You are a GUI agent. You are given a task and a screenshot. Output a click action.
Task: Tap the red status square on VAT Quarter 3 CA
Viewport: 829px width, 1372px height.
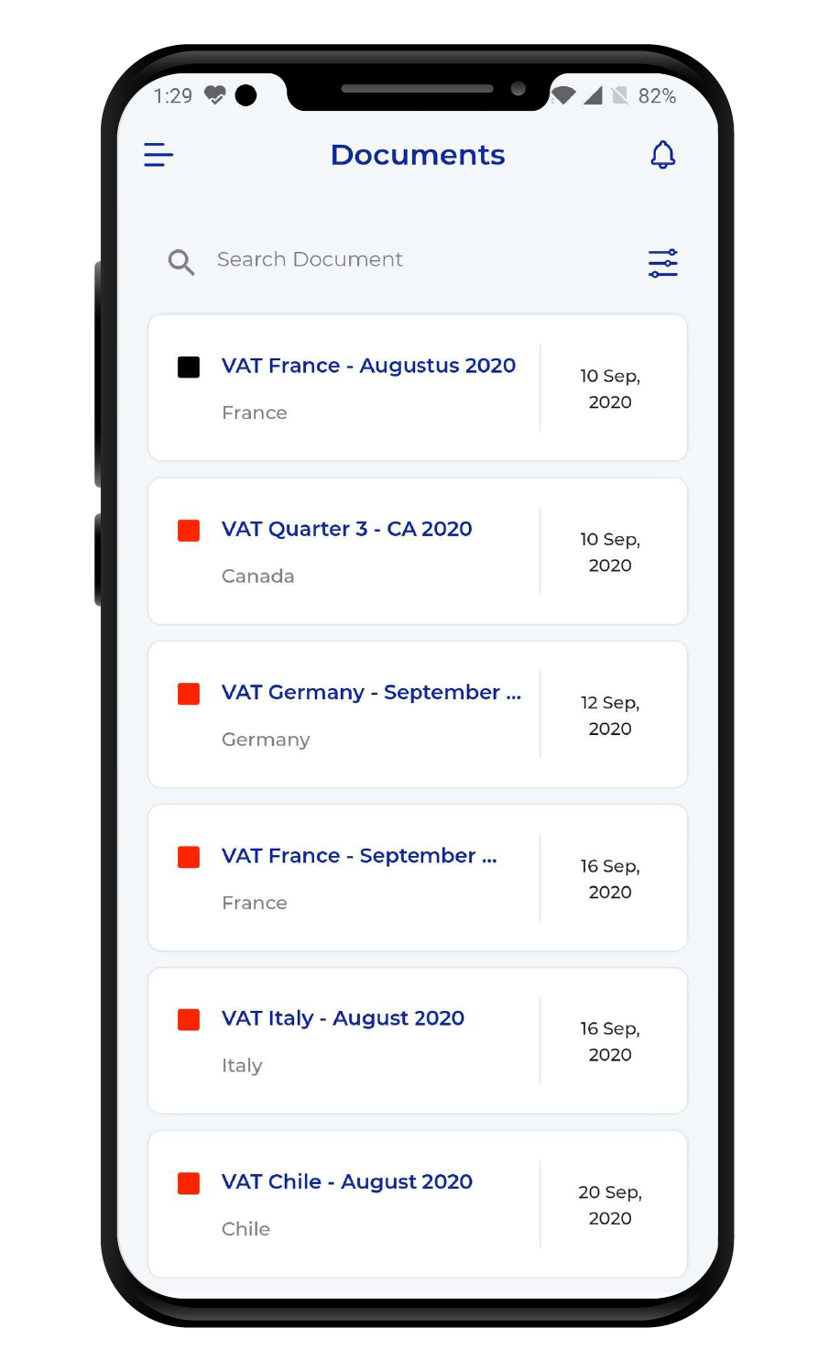[x=188, y=530]
